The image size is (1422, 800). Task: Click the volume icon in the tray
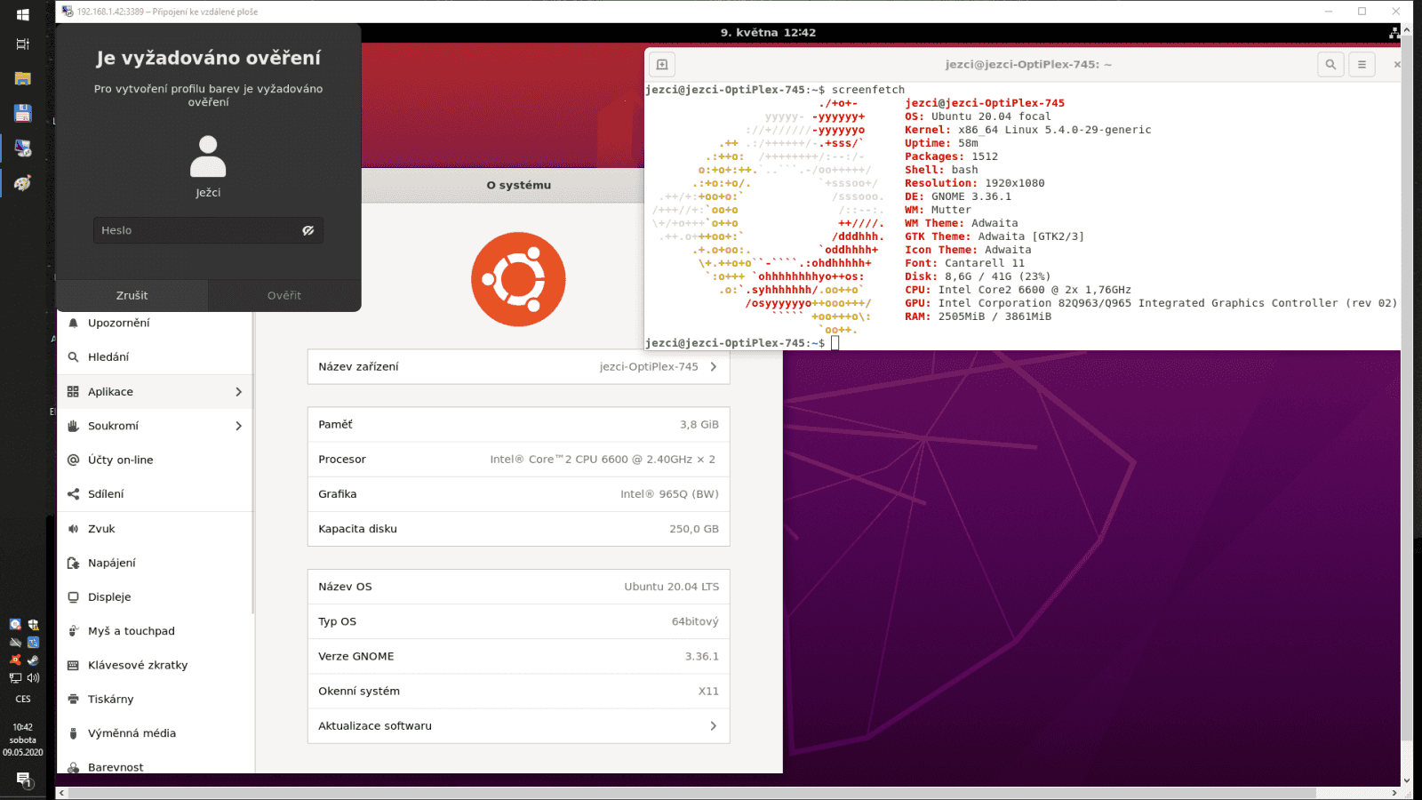[33, 677]
